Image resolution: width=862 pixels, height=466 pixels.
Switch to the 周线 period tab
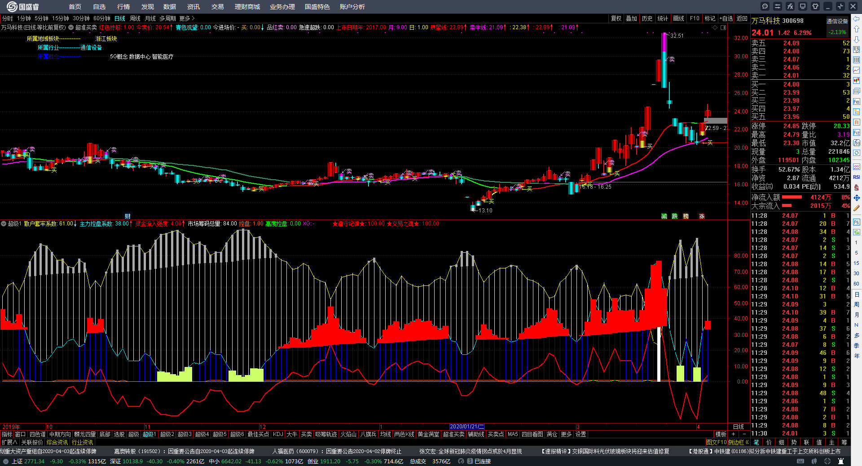pos(135,18)
